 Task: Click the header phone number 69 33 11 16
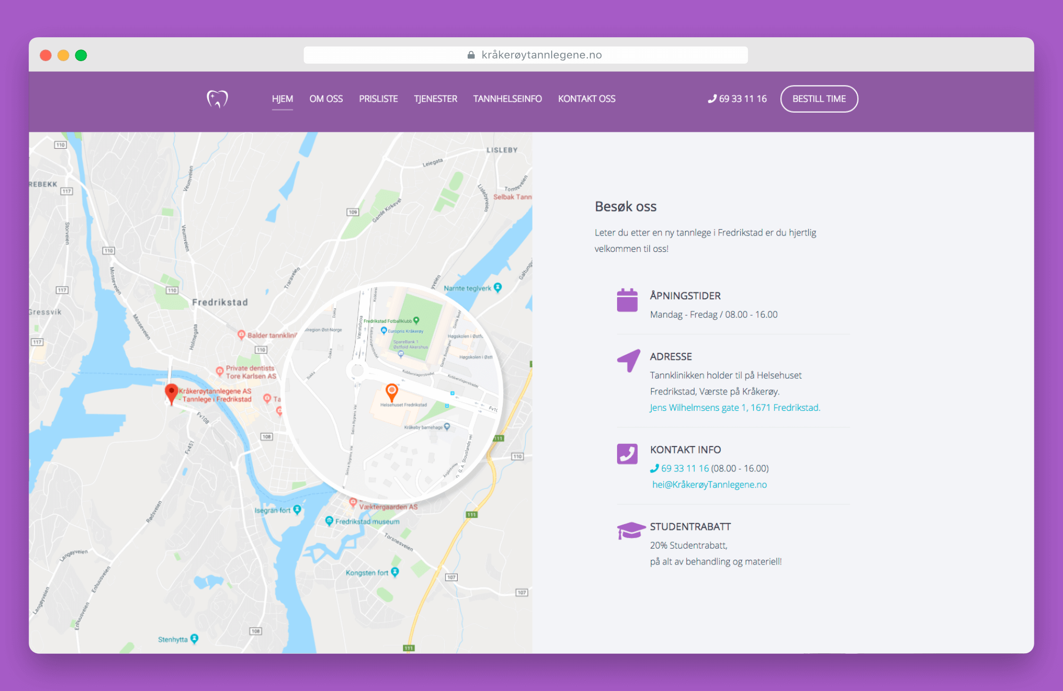pos(737,99)
